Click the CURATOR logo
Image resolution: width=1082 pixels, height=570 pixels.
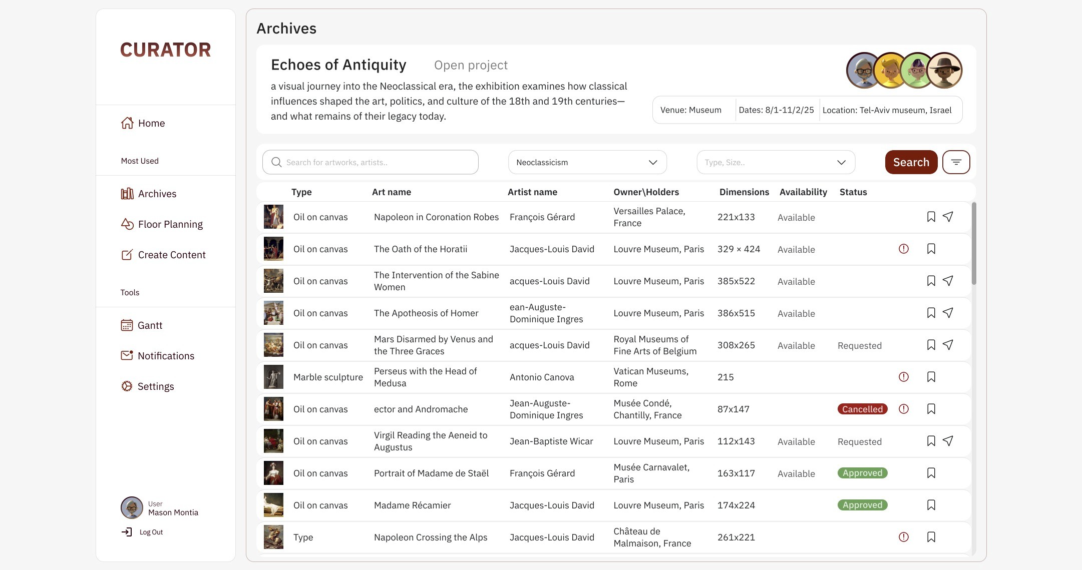coord(165,50)
